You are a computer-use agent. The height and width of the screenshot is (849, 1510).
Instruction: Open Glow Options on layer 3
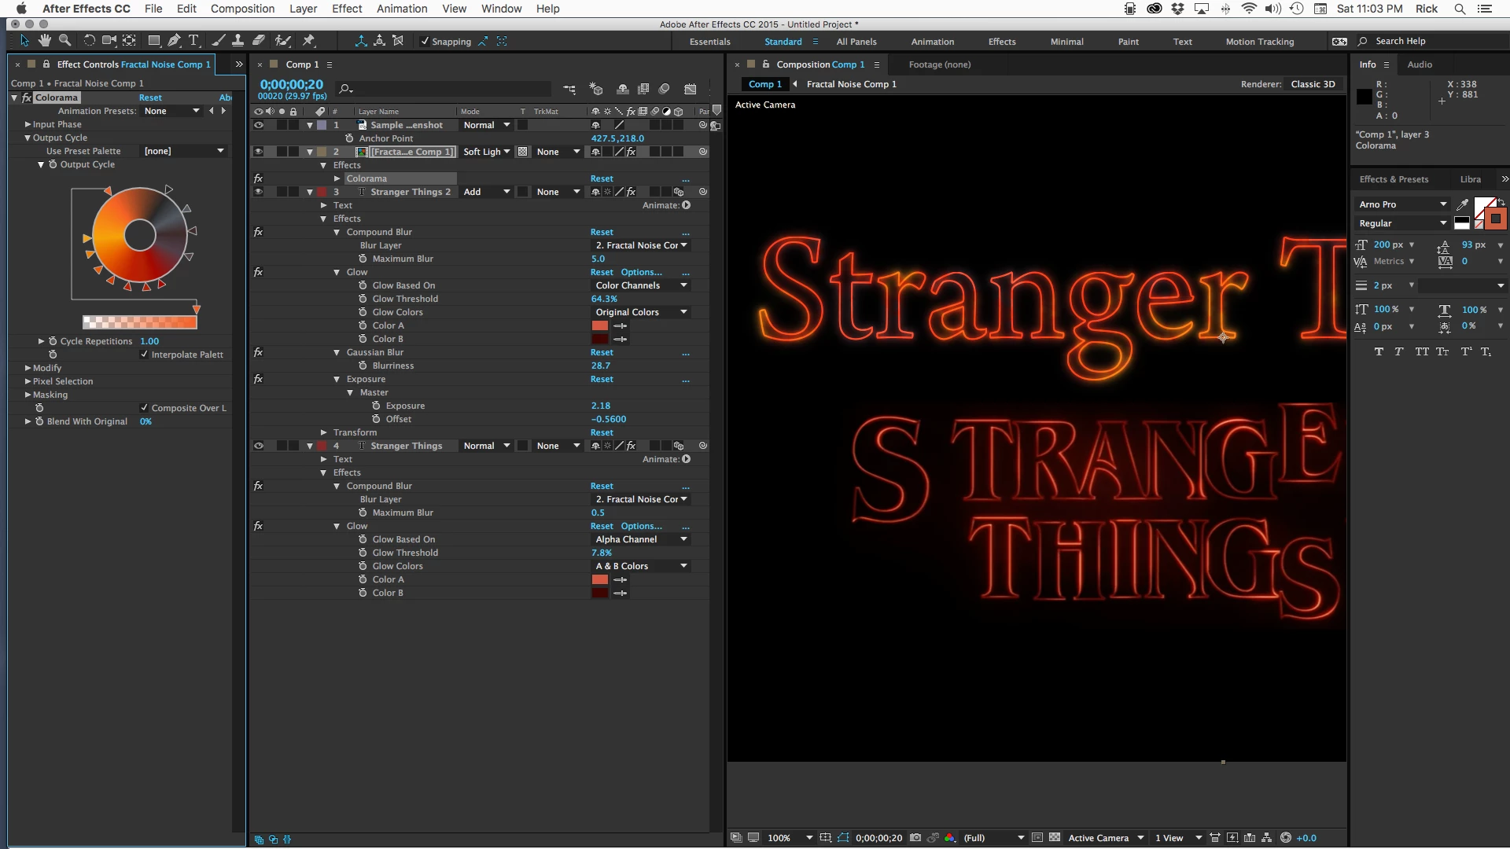pyautogui.click(x=641, y=272)
